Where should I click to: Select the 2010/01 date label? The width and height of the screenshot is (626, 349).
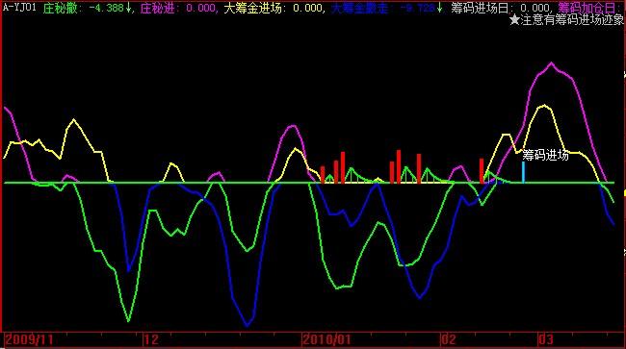326,339
